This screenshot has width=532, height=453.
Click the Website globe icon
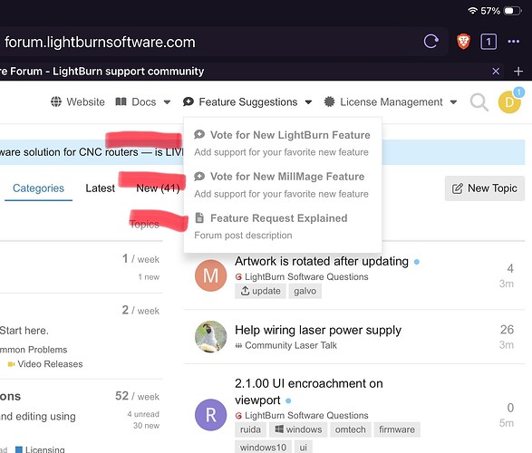point(56,101)
